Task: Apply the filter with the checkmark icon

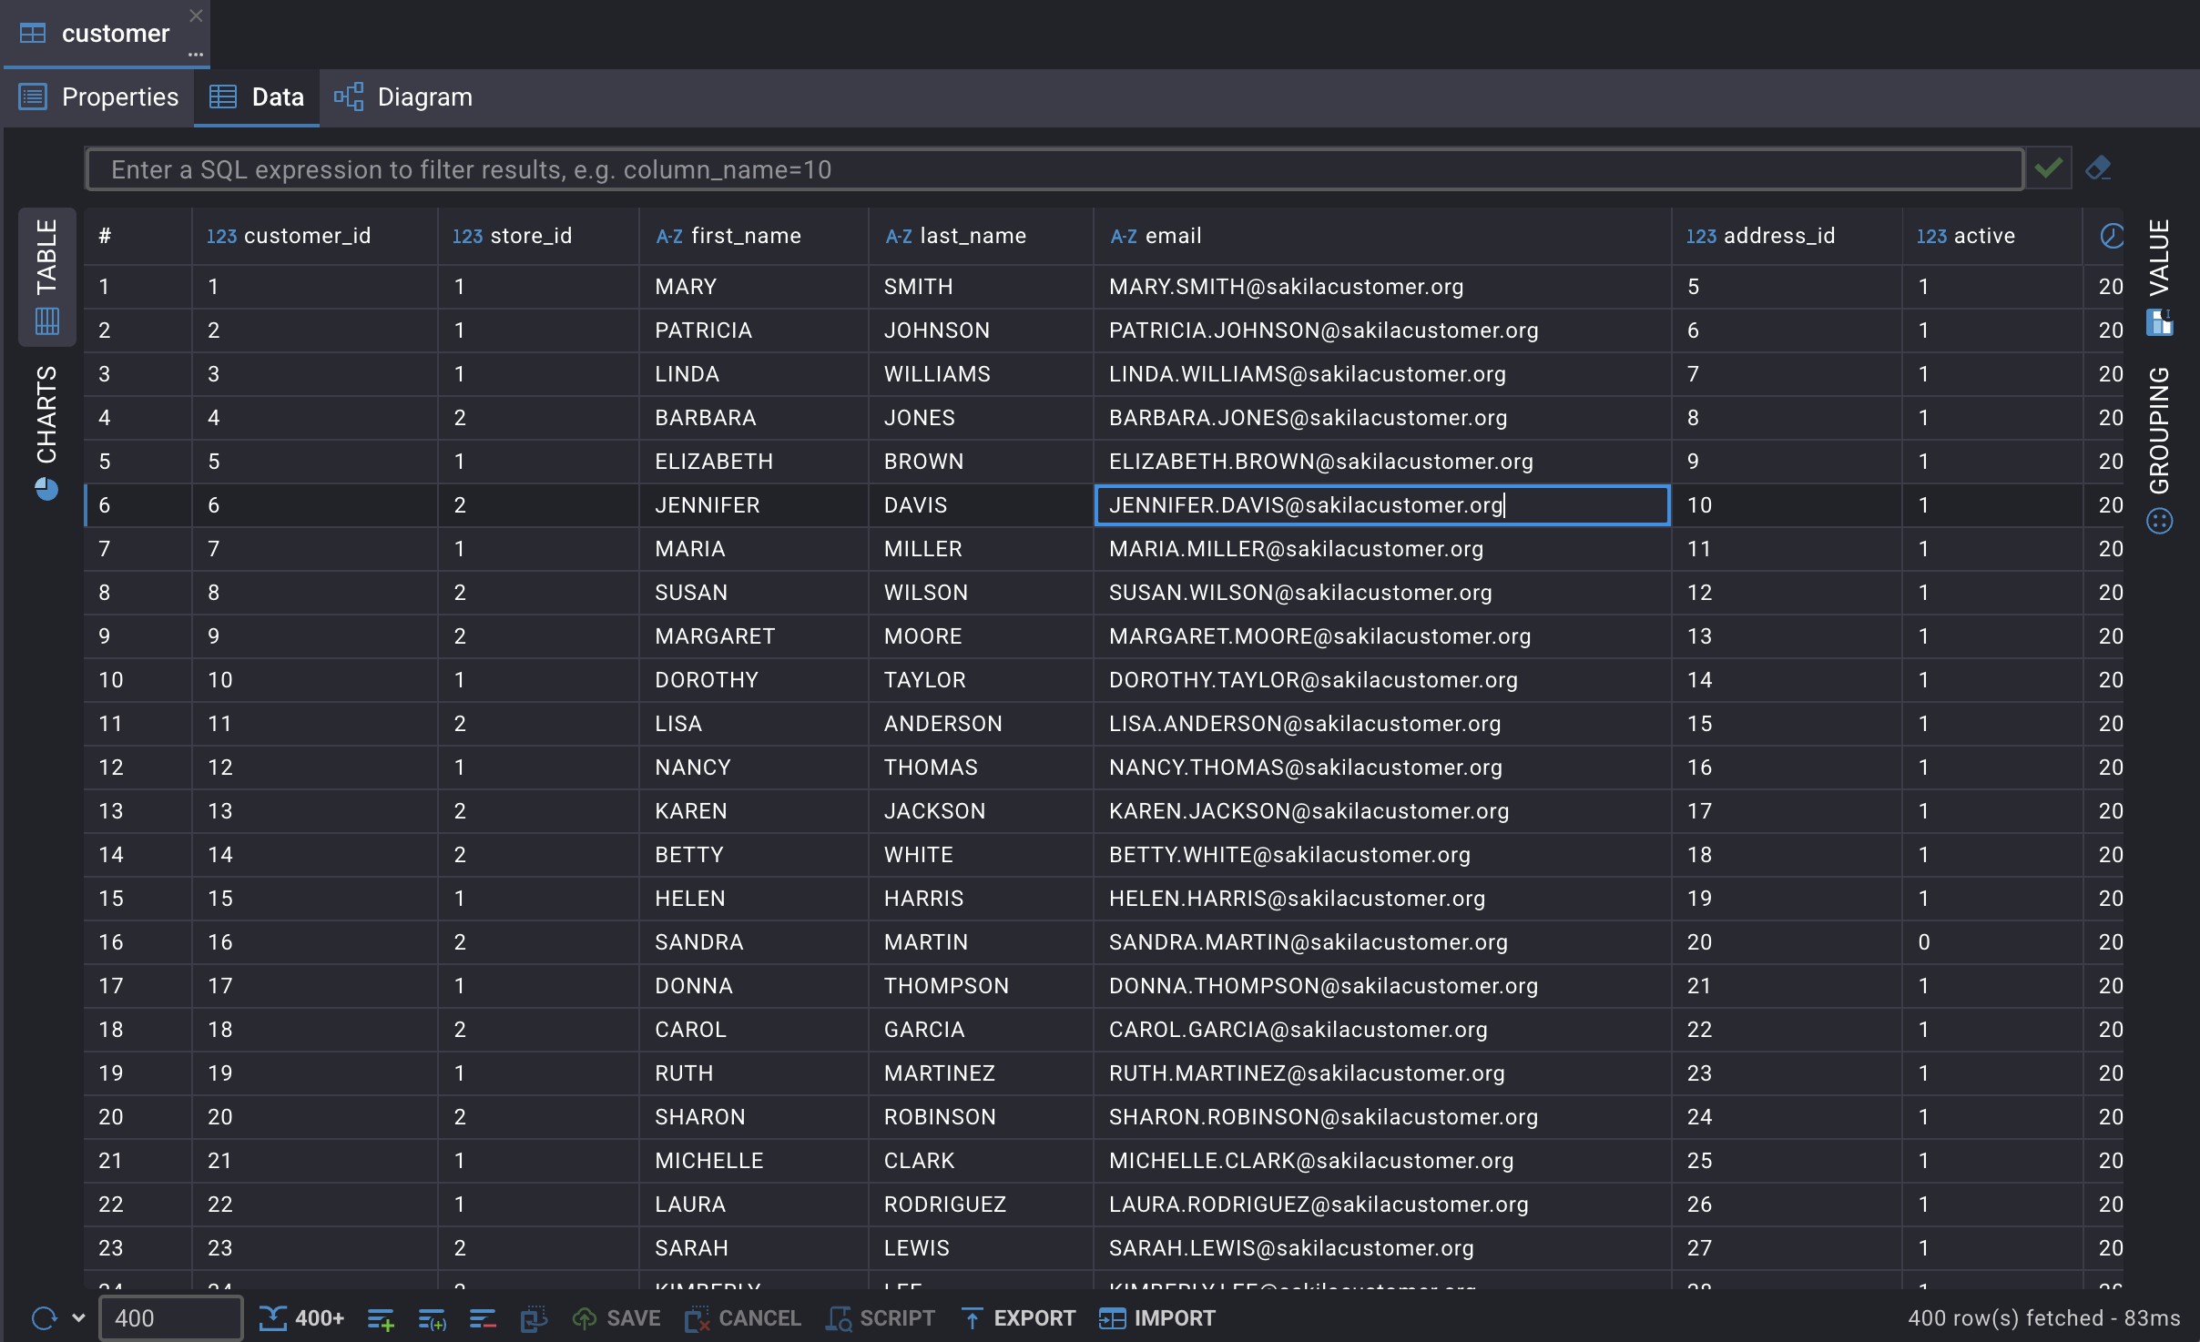Action: pyautogui.click(x=2049, y=168)
